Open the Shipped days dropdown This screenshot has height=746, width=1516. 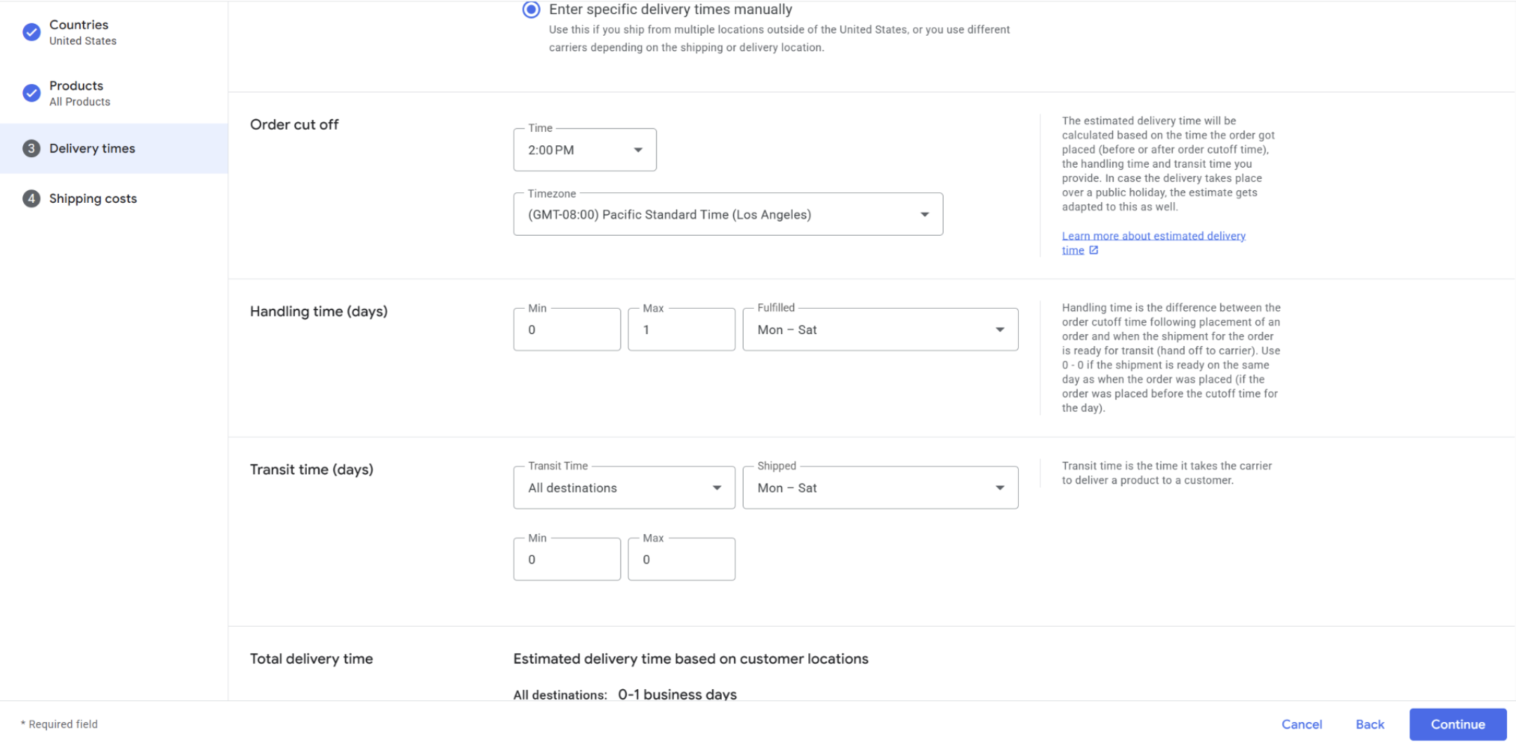tap(880, 488)
